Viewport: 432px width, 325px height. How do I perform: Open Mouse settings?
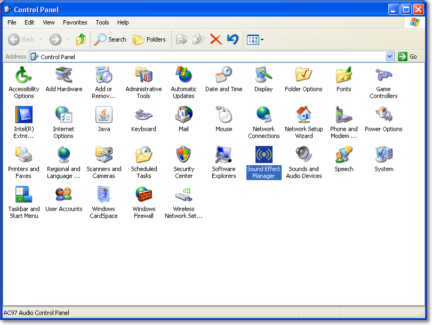pyautogui.click(x=223, y=119)
